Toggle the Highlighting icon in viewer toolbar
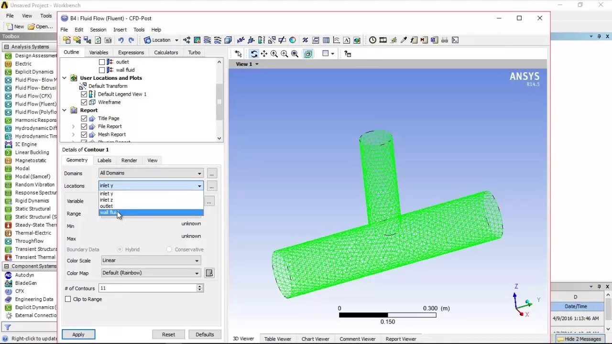Screen dimensions: 612x344 [x=308, y=54]
